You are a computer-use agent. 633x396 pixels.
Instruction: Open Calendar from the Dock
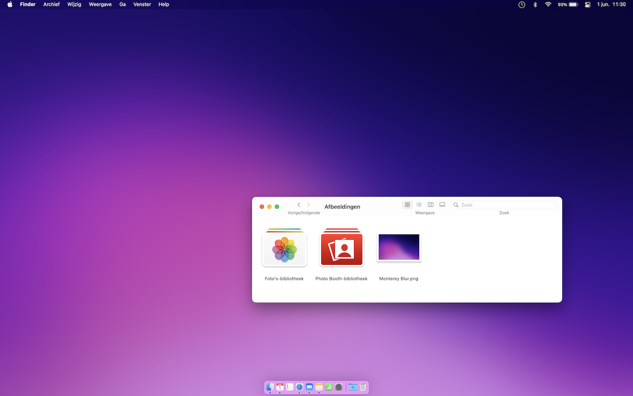click(280, 387)
